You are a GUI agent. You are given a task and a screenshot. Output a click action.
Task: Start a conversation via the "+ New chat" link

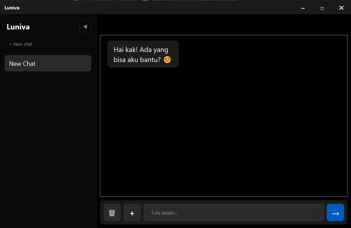(x=20, y=44)
